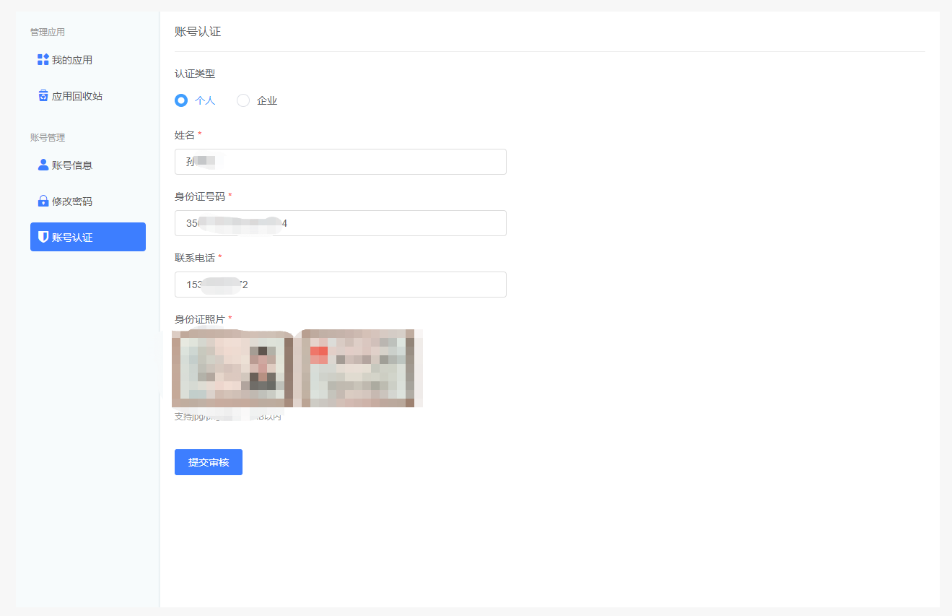952x616 pixels.
Task: Click the 账号信息 person icon
Action: tap(42, 165)
